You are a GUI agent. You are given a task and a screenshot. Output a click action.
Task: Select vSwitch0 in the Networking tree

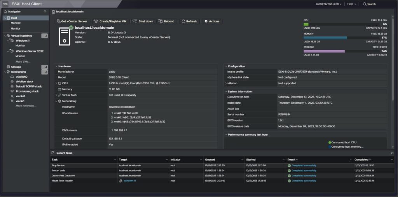point(21,77)
